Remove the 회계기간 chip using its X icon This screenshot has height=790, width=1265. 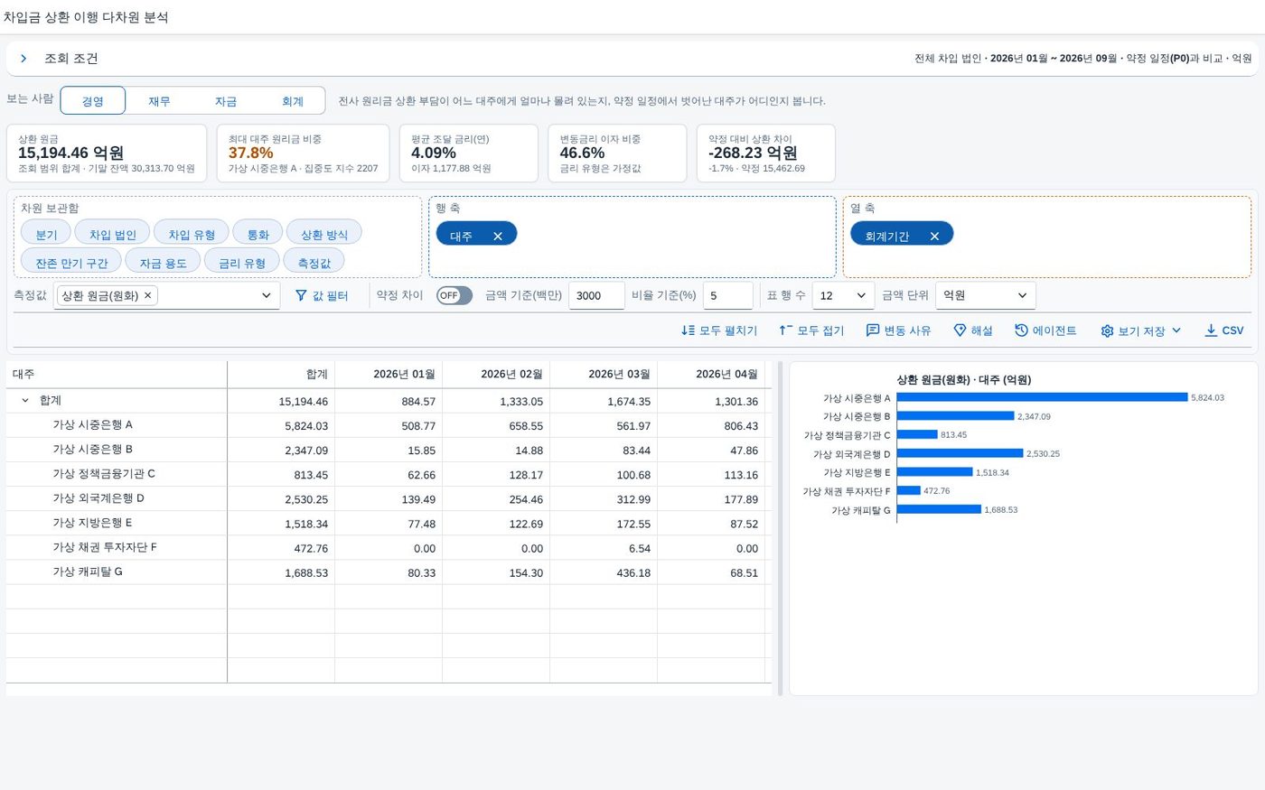934,236
